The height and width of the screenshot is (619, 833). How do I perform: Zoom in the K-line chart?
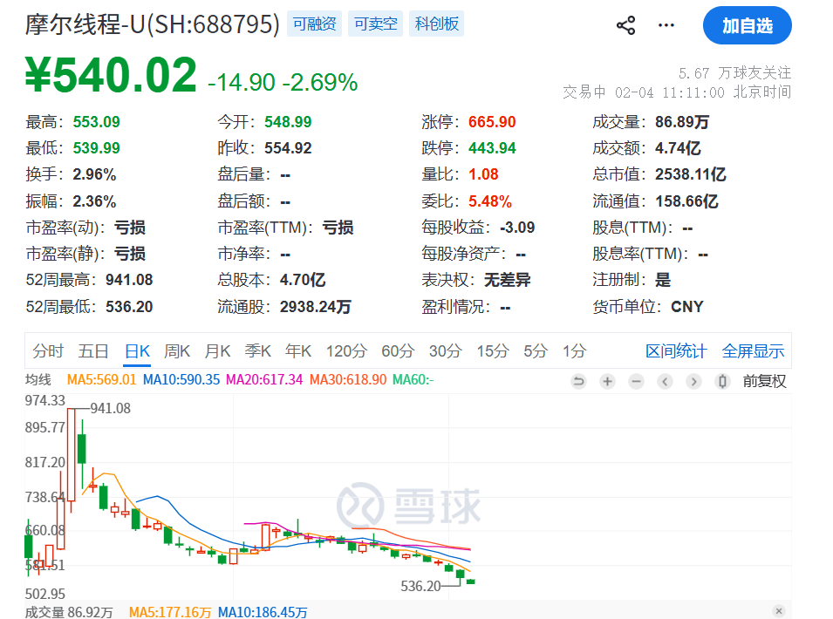coord(607,381)
